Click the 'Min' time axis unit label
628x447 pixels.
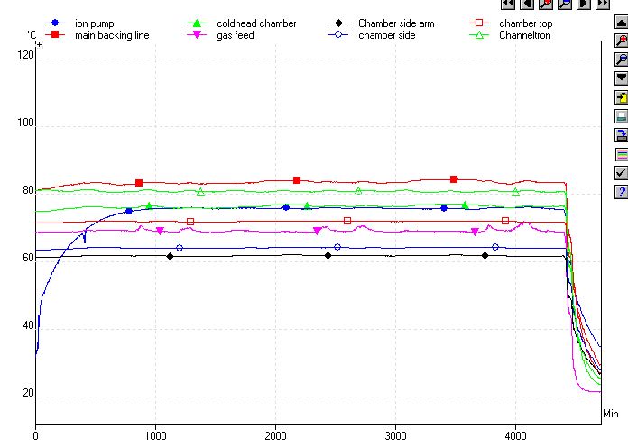pos(611,414)
